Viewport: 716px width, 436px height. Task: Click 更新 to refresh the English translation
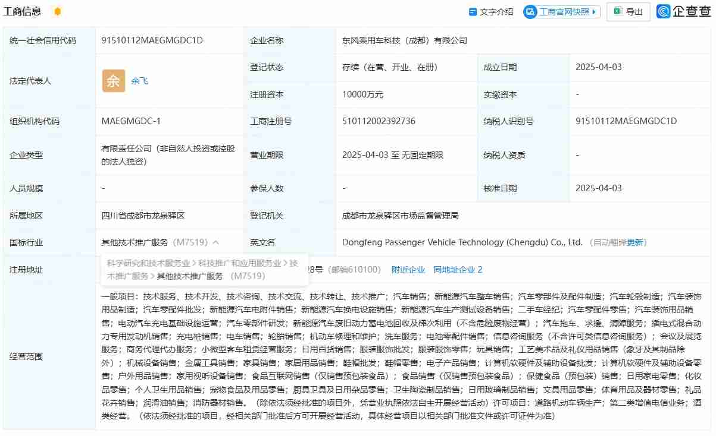pos(637,242)
